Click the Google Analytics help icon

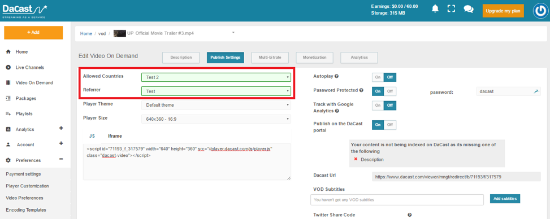point(337,111)
